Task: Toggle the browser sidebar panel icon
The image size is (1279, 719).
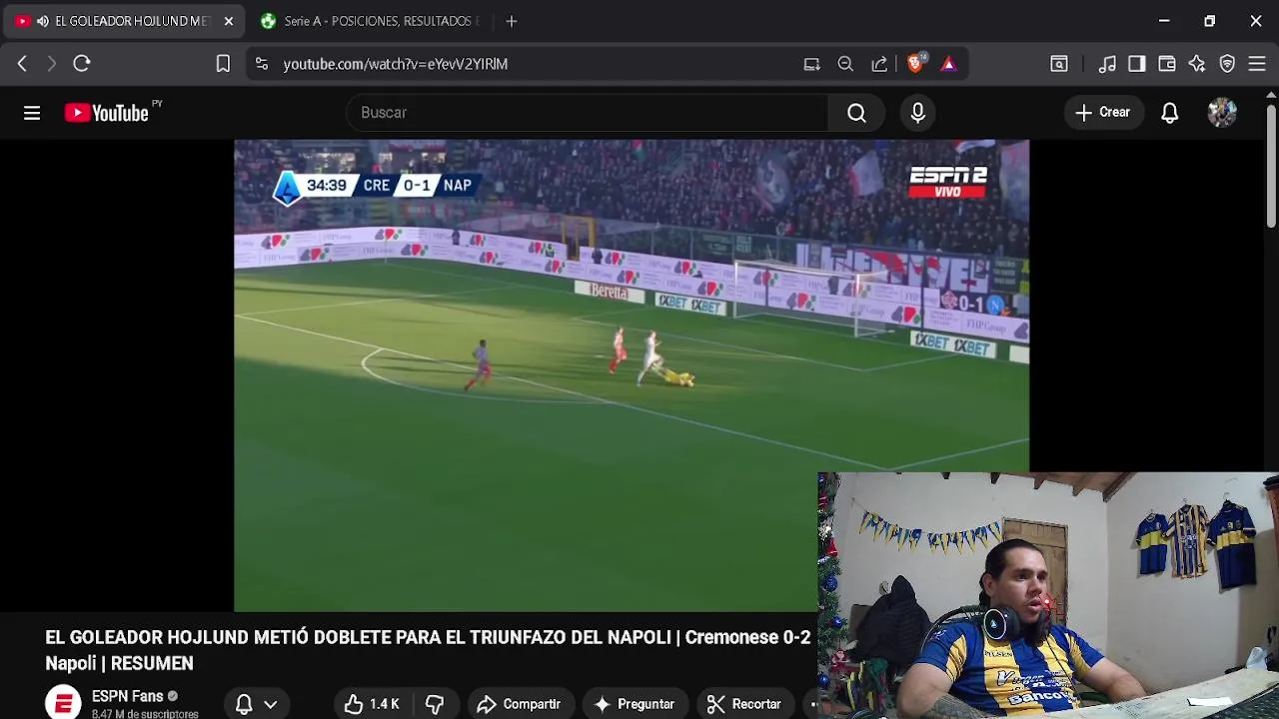Action: [x=1137, y=64]
